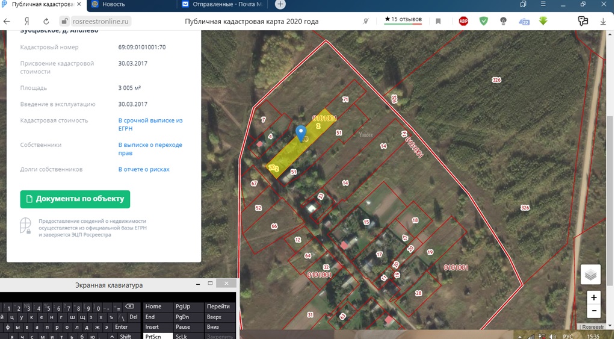Image resolution: width=615 pixels, height=339 pixels.
Task: Click РУС language indicator in taskbar
Action: tap(567, 337)
